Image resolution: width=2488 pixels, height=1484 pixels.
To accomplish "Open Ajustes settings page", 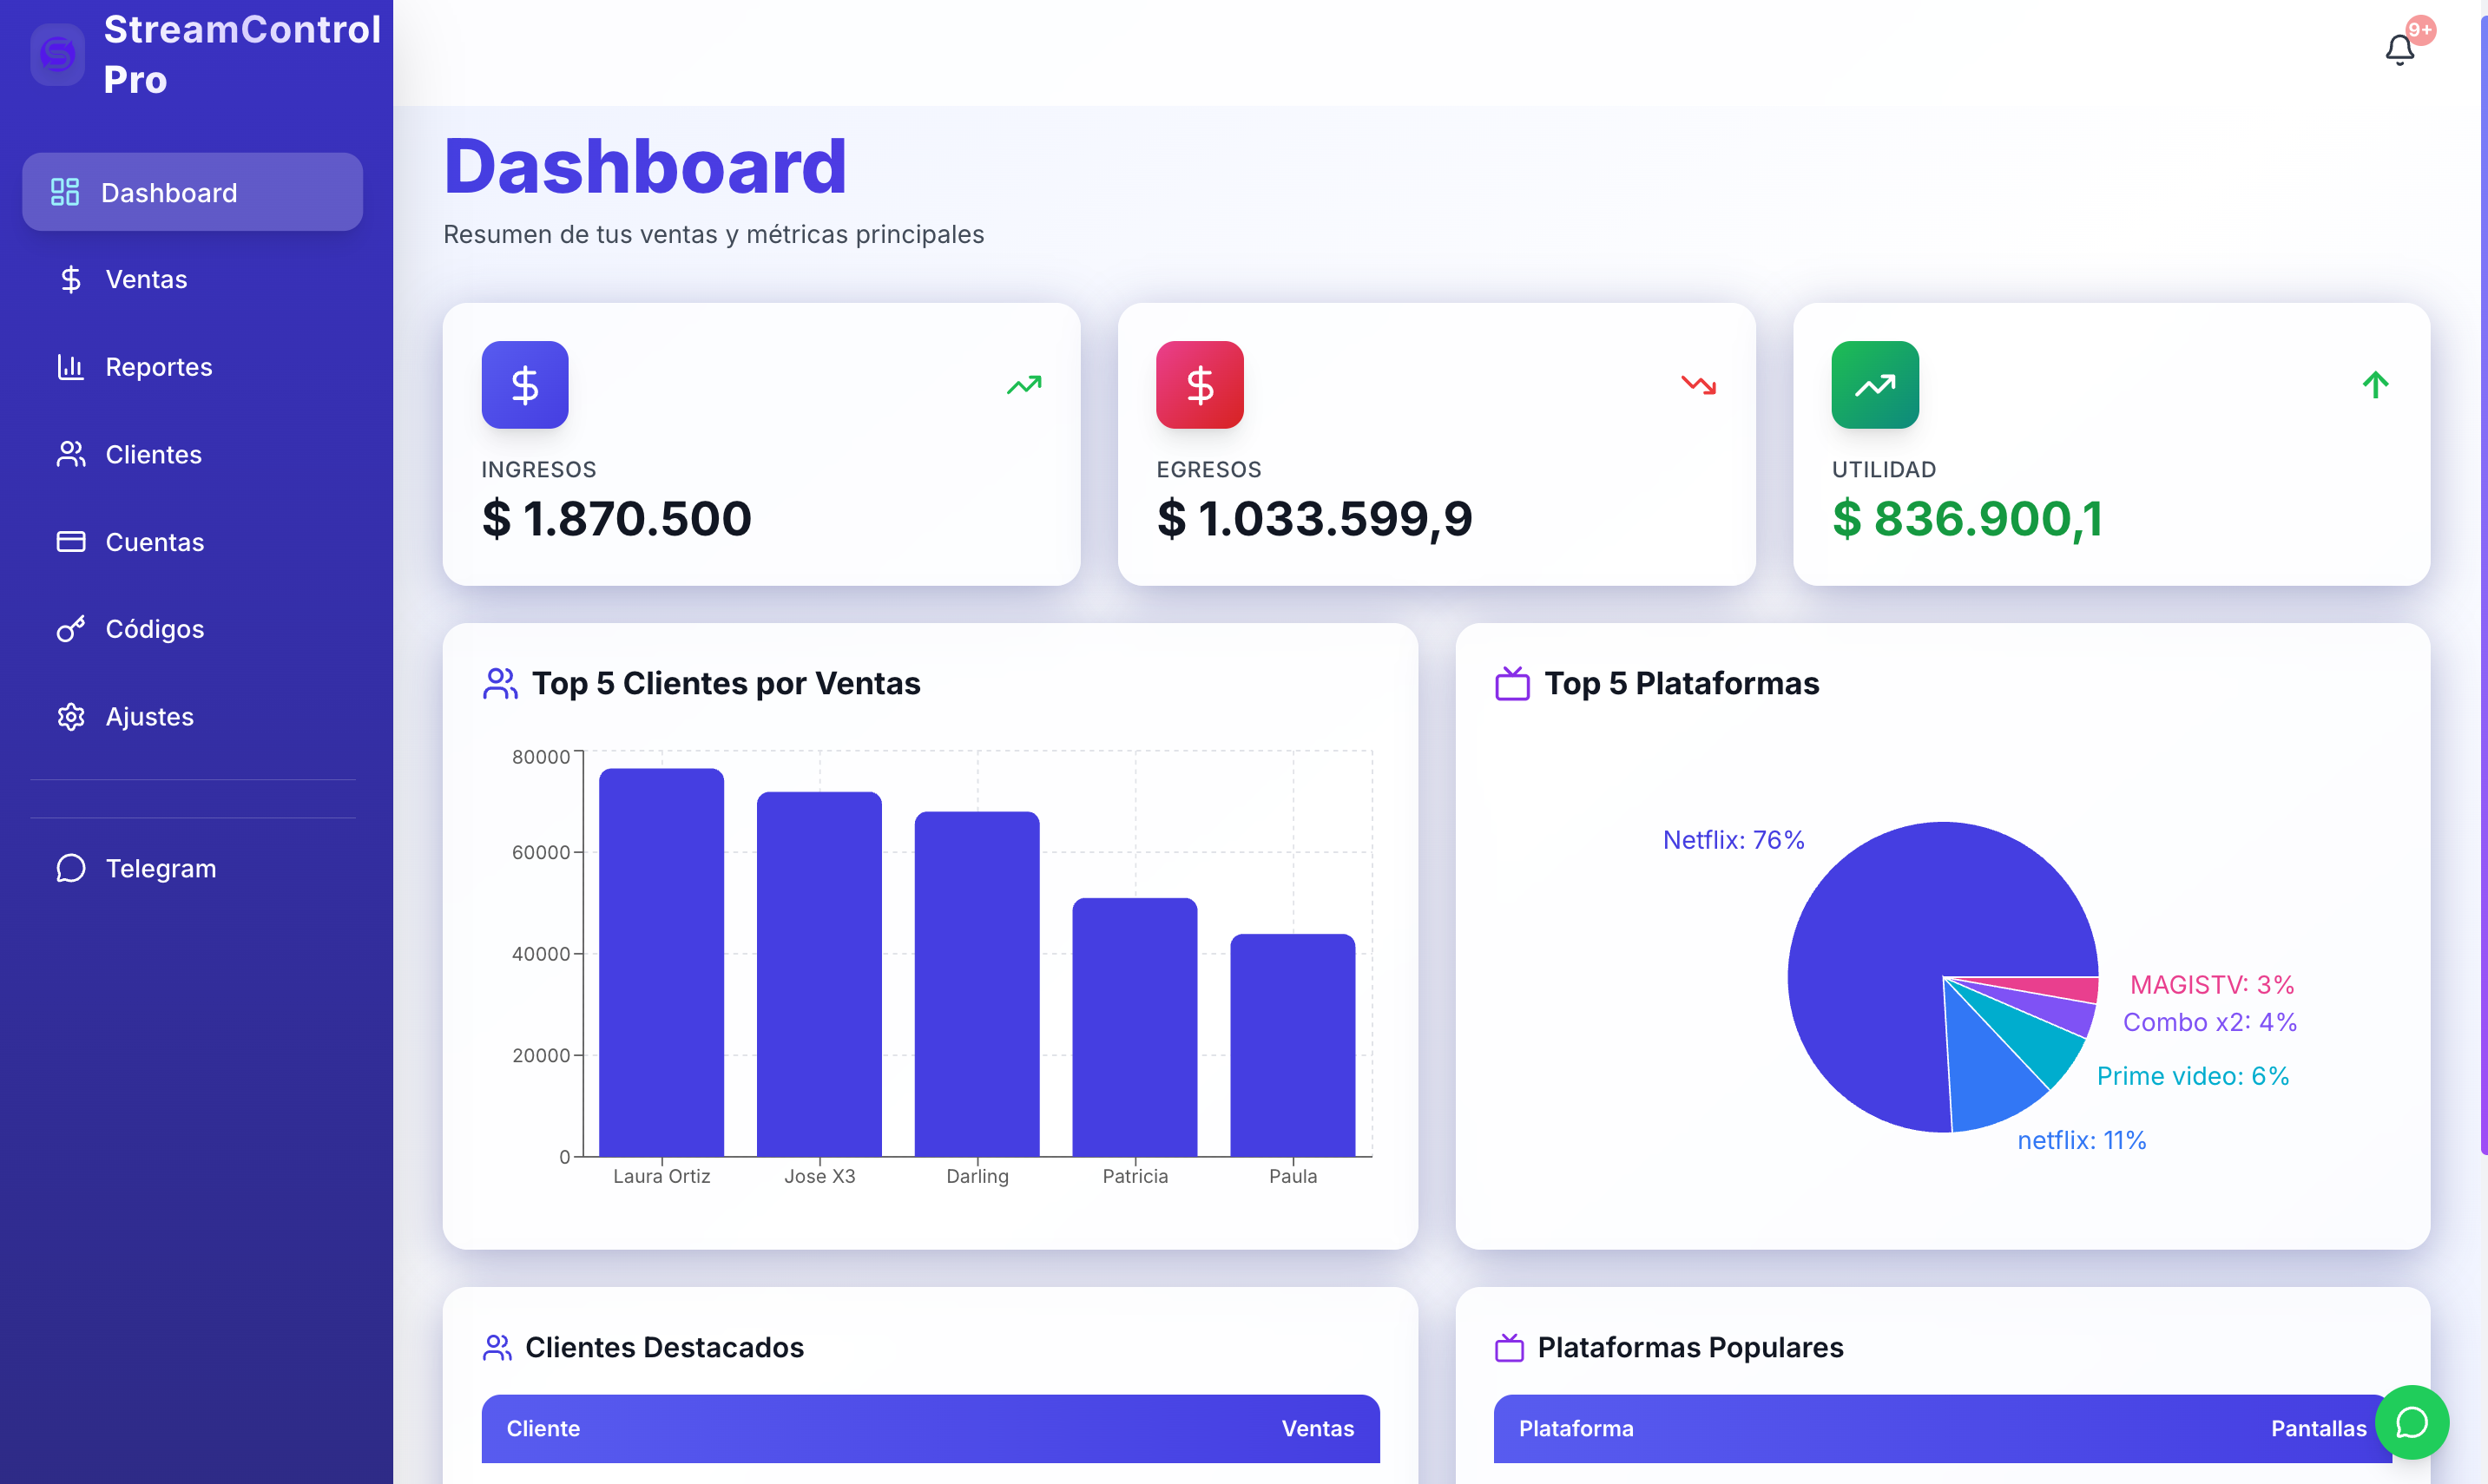I will pos(192,717).
